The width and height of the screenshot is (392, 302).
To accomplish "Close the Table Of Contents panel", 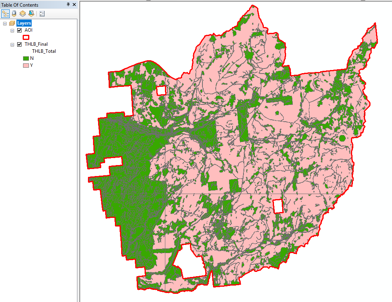I will tap(74, 5).
